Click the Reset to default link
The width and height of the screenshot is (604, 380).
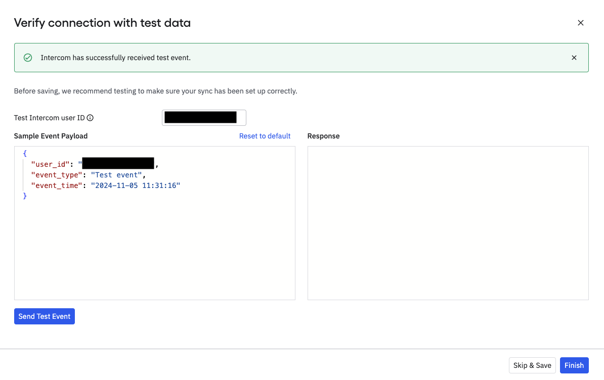coord(265,136)
